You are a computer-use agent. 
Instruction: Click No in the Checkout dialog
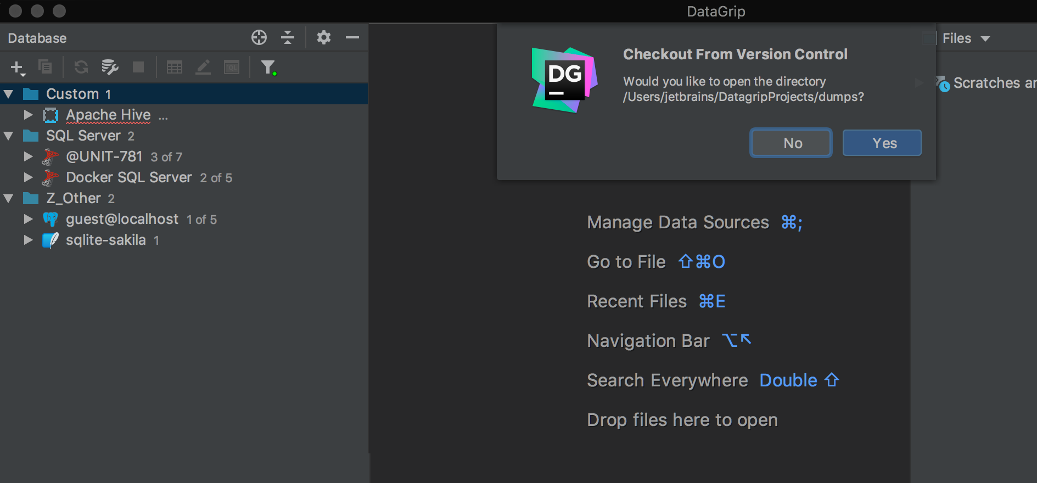click(791, 143)
